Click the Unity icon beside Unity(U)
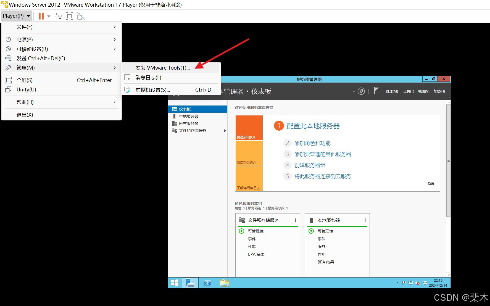Image resolution: width=490 pixels, height=306 pixels. (8, 89)
